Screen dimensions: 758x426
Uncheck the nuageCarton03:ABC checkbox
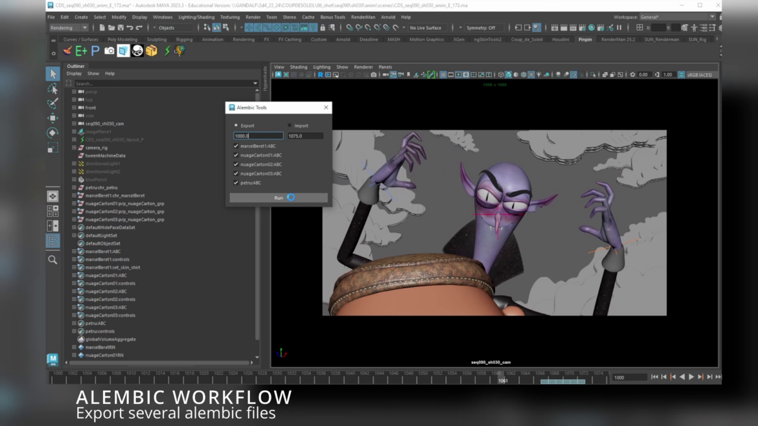click(x=236, y=174)
